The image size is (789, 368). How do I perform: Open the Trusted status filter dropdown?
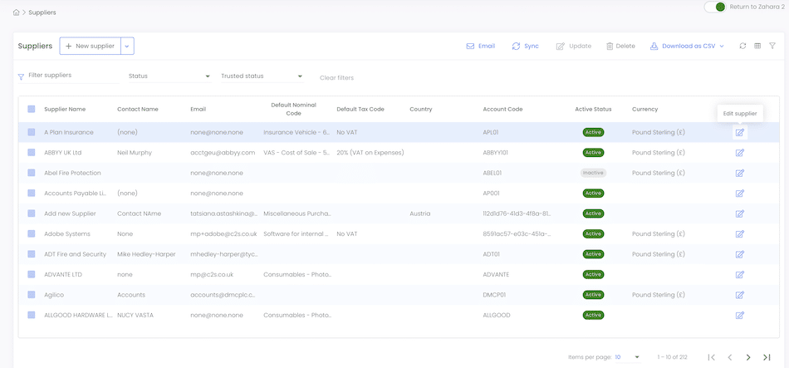point(262,76)
